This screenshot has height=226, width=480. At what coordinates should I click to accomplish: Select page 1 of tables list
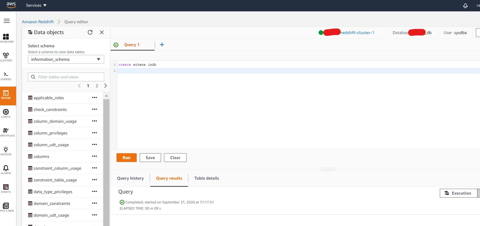click(88, 86)
